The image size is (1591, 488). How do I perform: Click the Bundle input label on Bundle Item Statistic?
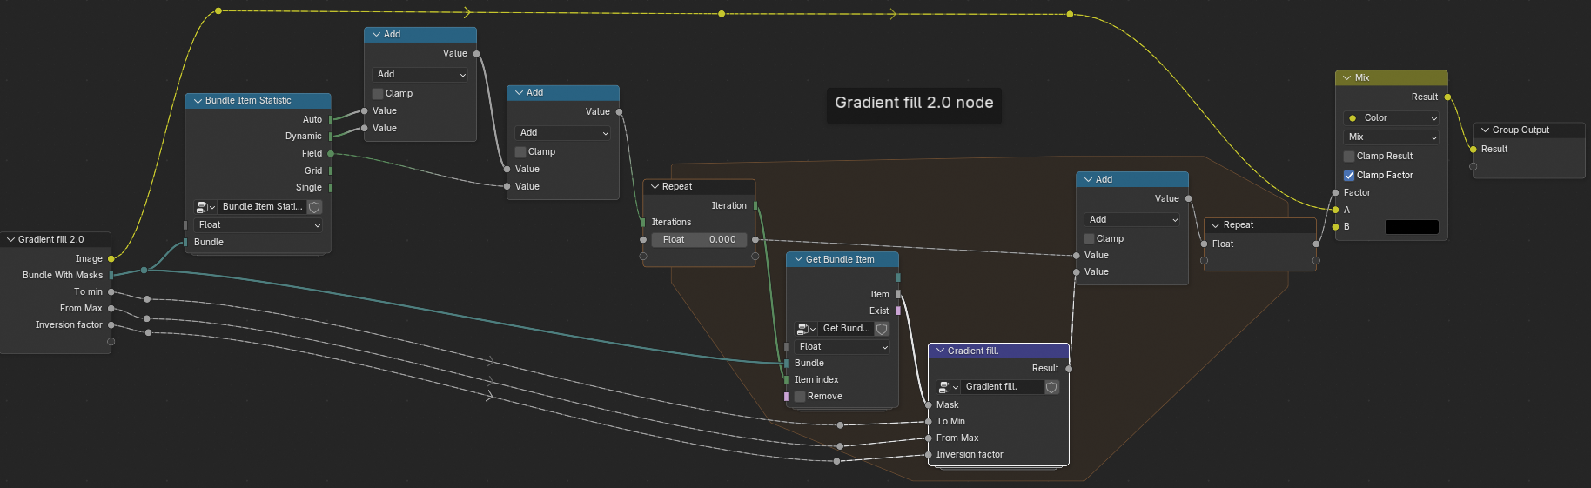pos(209,242)
